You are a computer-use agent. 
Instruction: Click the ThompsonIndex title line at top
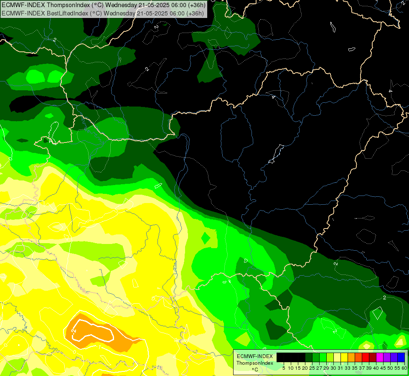[x=104, y=5]
